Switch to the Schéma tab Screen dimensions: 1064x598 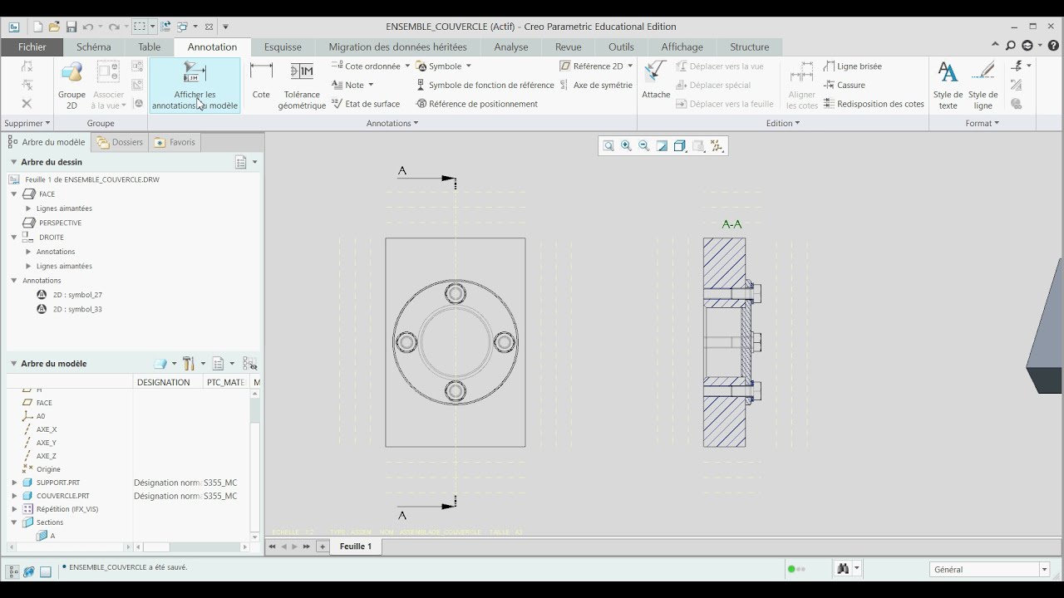coord(93,47)
